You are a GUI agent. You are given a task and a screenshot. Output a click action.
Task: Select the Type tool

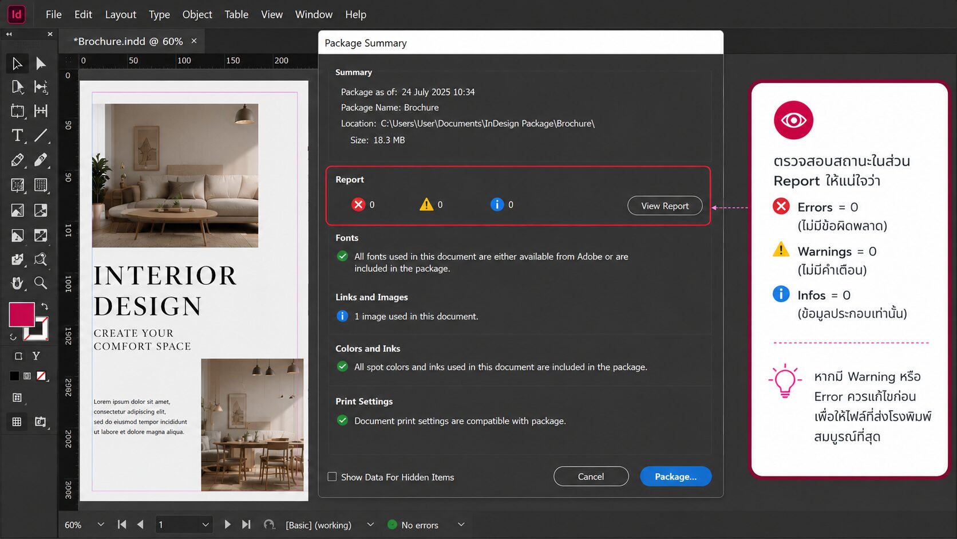click(17, 135)
